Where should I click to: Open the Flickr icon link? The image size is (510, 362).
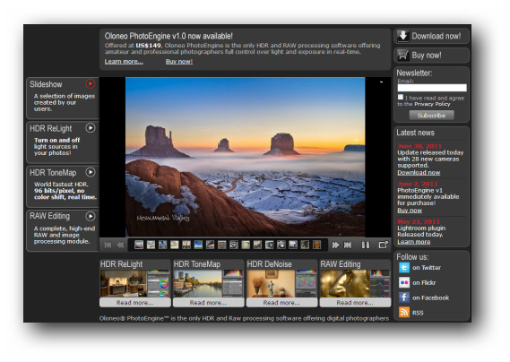[404, 282]
